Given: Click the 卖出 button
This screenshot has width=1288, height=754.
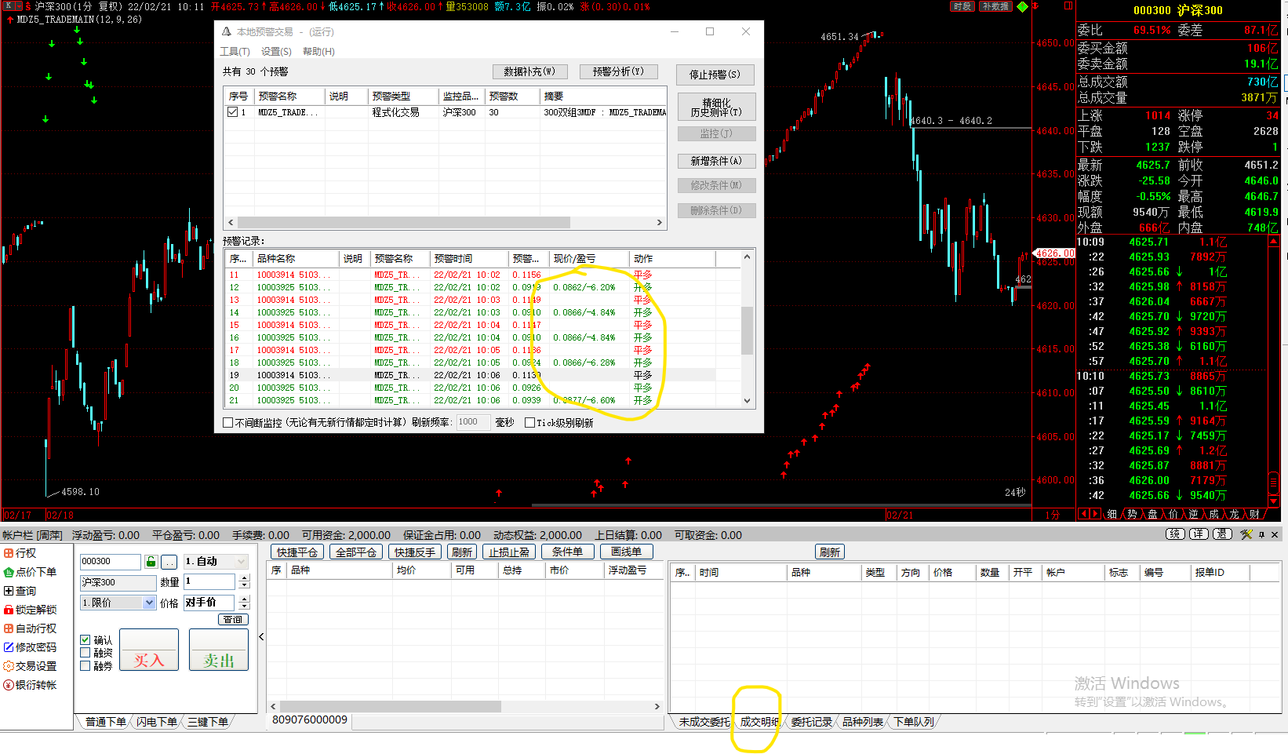Looking at the screenshot, I should tap(219, 650).
